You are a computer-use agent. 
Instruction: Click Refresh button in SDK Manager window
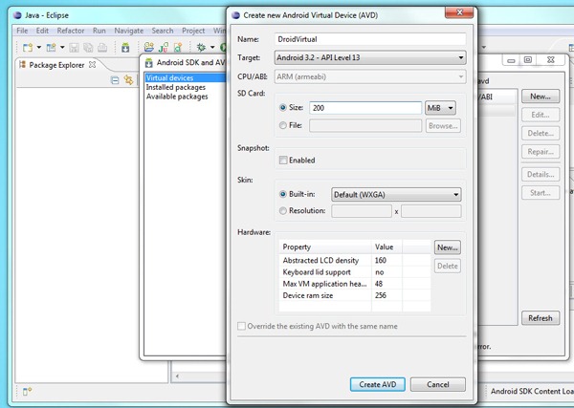[x=541, y=318]
